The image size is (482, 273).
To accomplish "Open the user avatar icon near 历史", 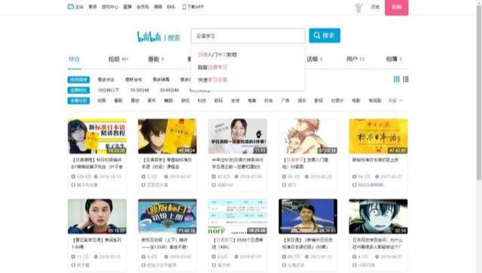I will pyautogui.click(x=358, y=8).
